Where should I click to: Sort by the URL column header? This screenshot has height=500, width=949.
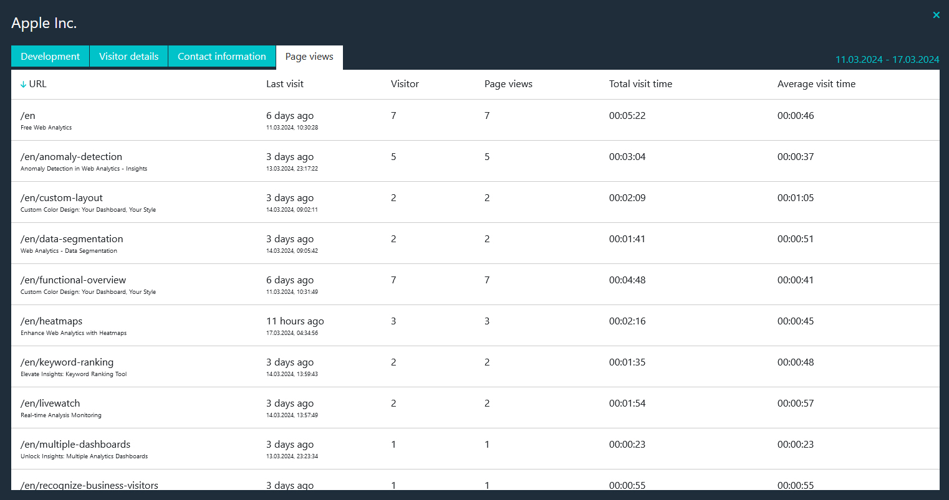click(37, 84)
